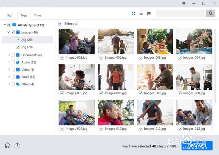Switch to list view icon

click(x=141, y=13)
